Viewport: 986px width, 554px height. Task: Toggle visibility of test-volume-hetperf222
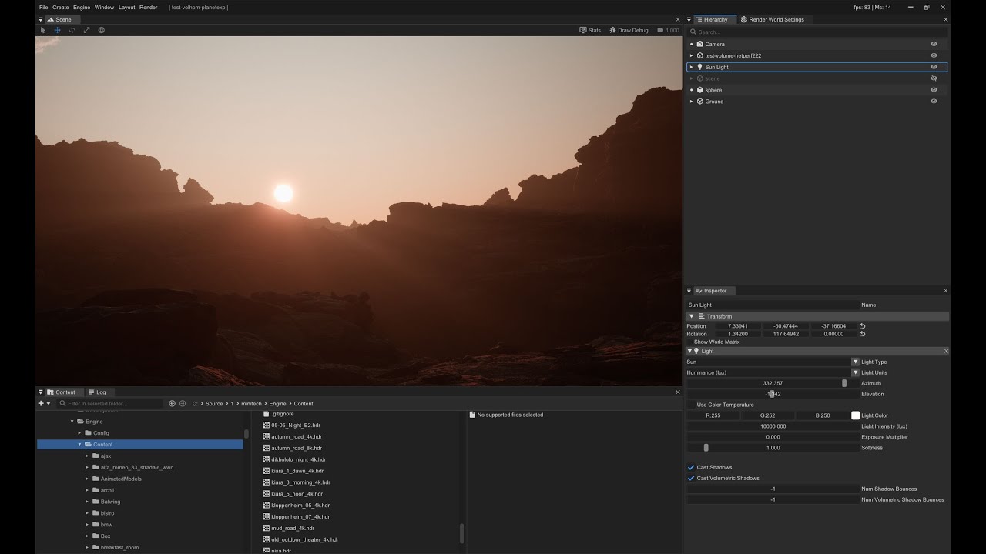click(934, 55)
